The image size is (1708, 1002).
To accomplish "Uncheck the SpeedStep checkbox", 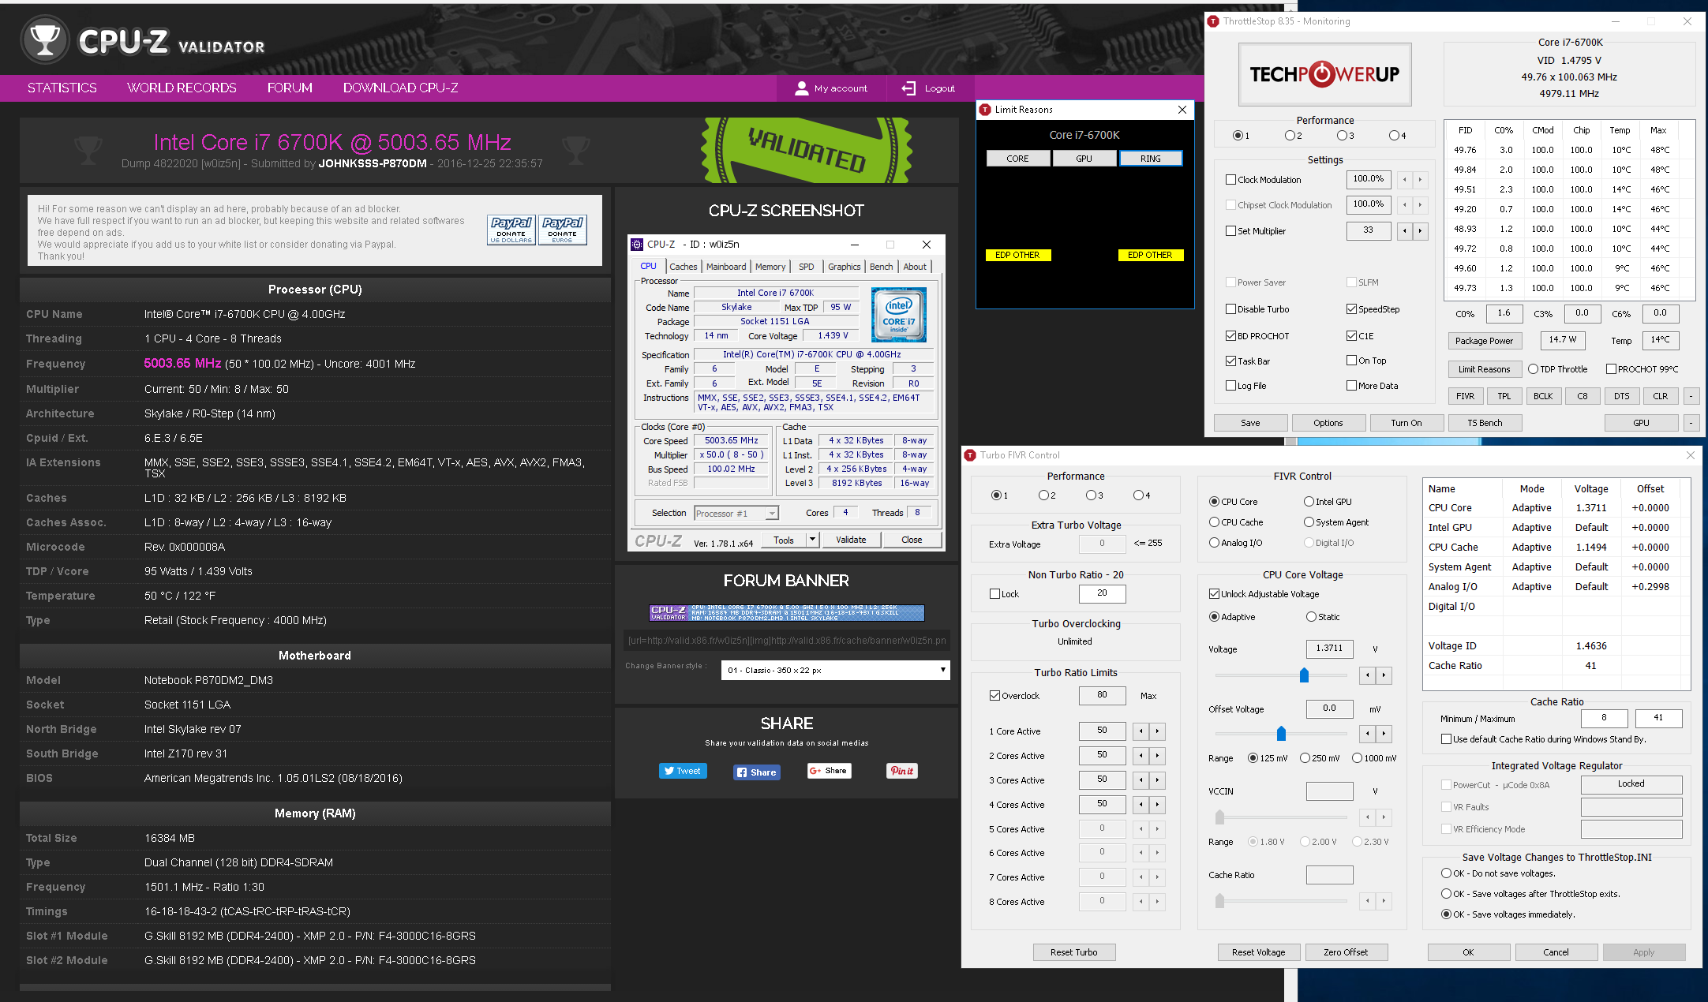I will coord(1351,309).
